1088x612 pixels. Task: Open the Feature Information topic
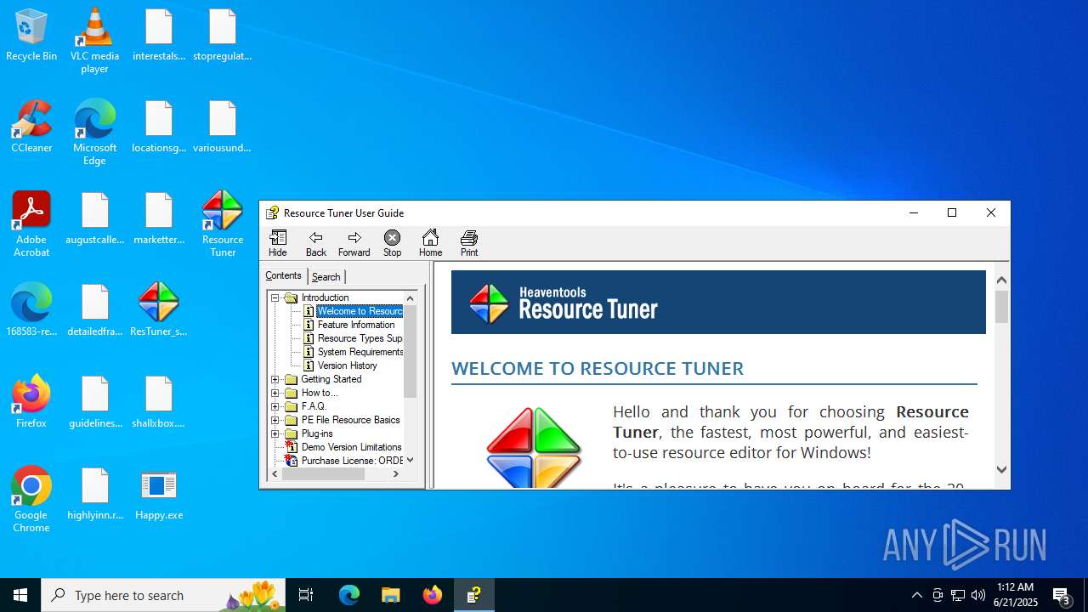tap(356, 325)
